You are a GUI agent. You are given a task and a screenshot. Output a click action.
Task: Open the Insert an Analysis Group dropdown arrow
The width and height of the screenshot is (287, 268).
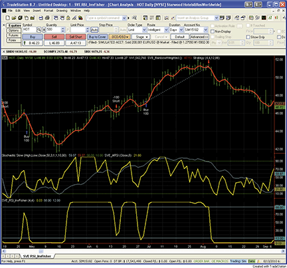click(217, 18)
